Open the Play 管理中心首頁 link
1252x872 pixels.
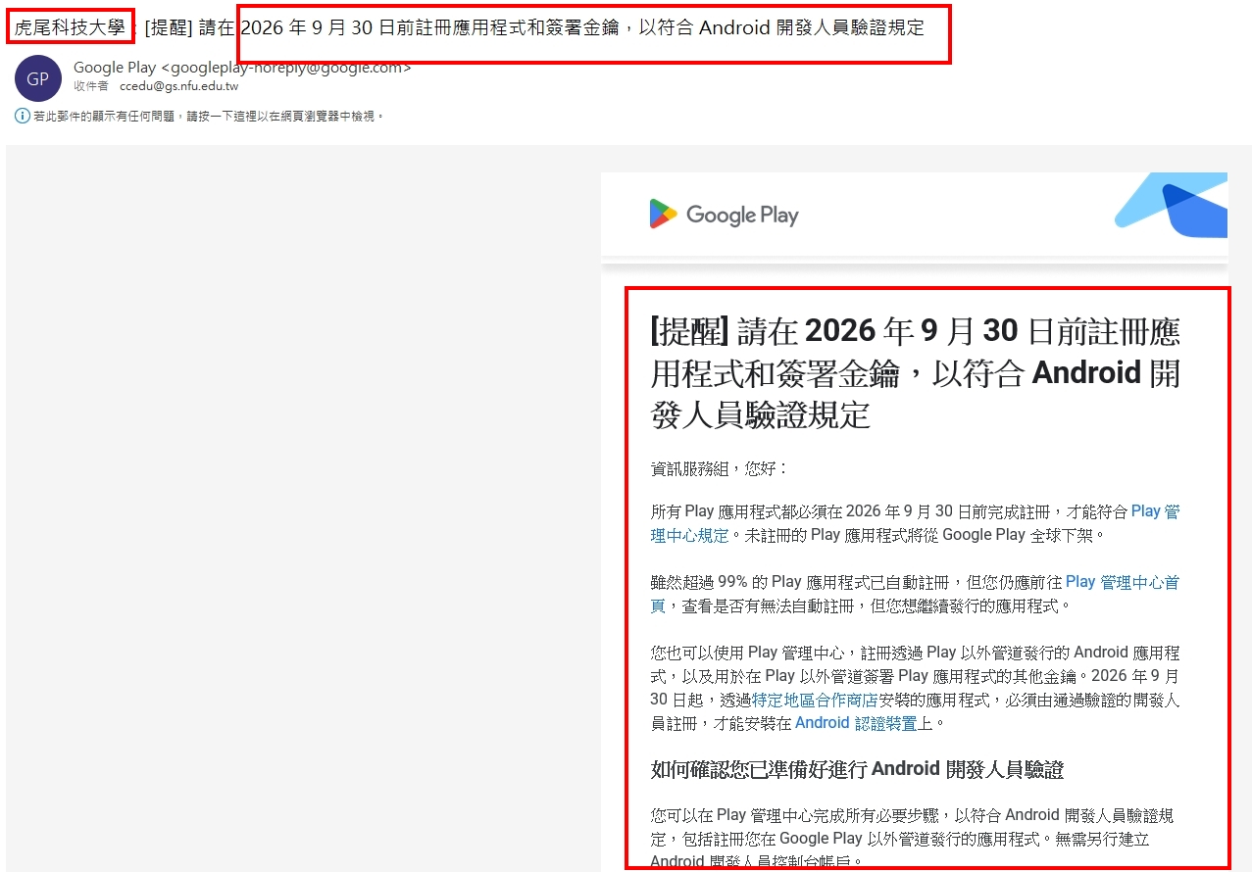[915, 594]
